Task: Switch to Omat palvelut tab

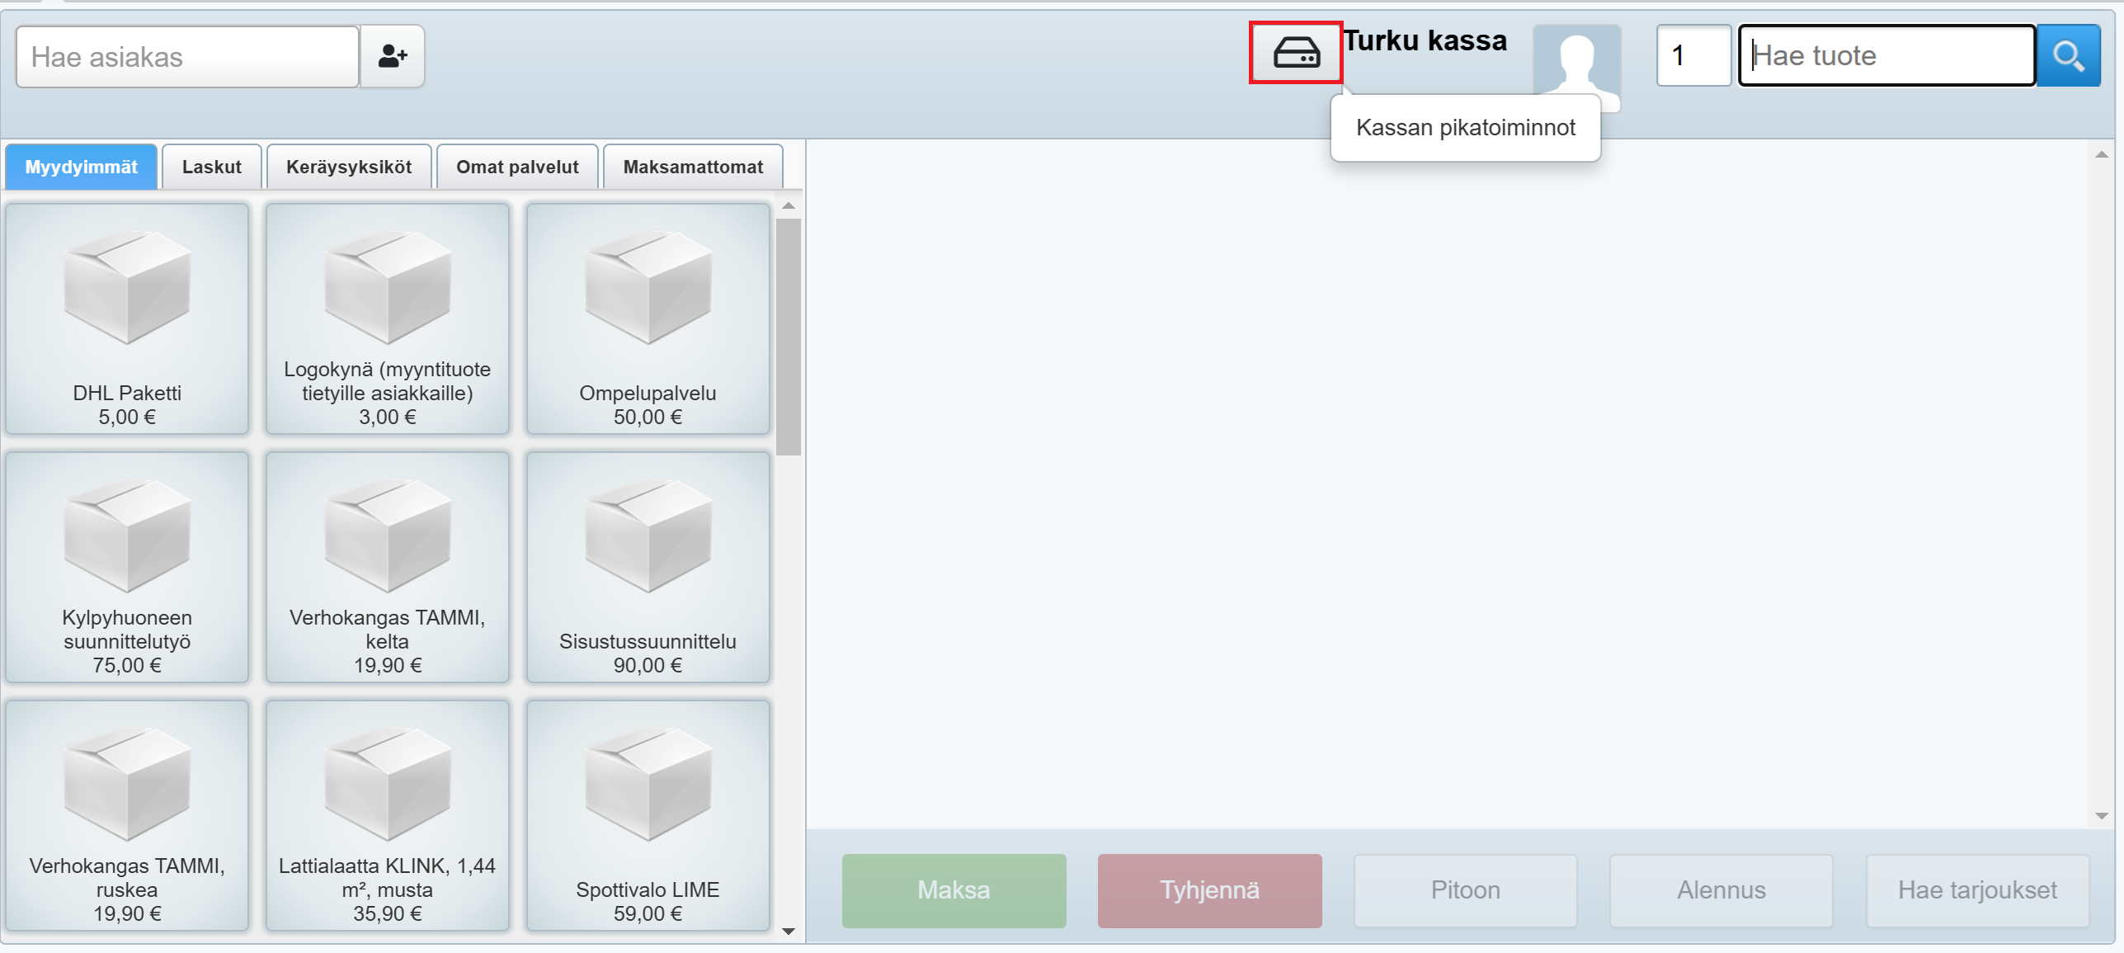Action: (x=517, y=167)
